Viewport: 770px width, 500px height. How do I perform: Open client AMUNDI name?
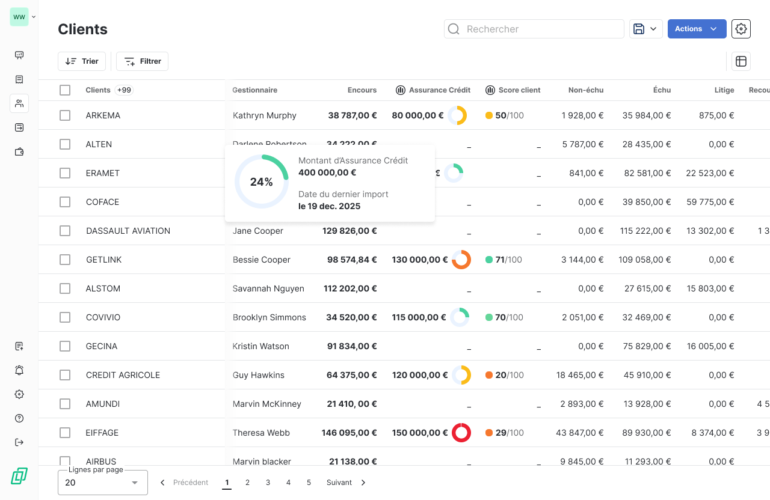coord(103,404)
